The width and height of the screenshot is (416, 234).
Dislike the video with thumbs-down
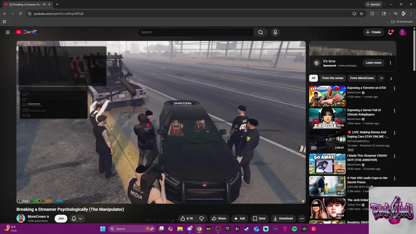(x=201, y=218)
